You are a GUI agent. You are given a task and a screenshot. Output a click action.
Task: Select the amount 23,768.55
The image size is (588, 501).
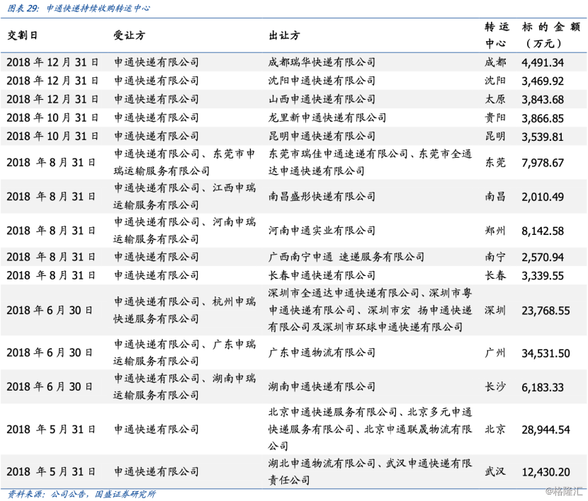(x=545, y=311)
